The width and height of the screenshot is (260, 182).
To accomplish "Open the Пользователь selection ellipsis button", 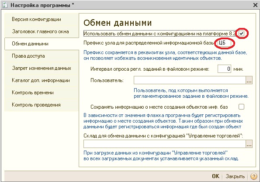I will (x=249, y=80).
